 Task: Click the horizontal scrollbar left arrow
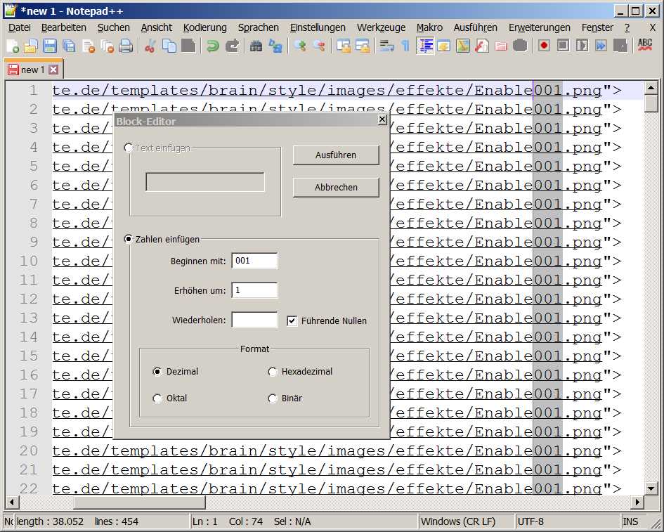(12, 502)
